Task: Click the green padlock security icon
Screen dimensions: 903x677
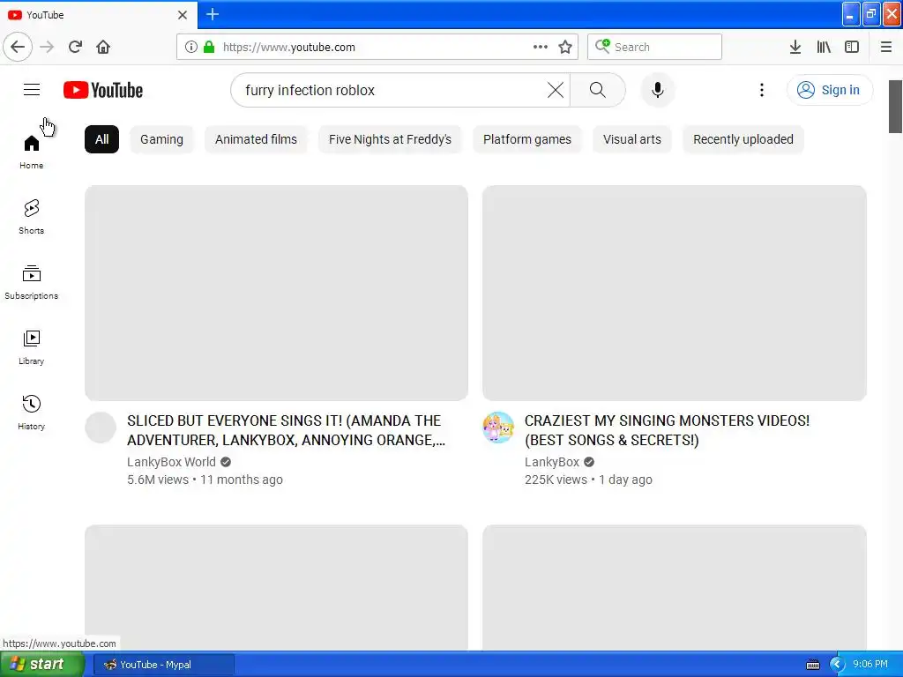Action: tap(209, 48)
